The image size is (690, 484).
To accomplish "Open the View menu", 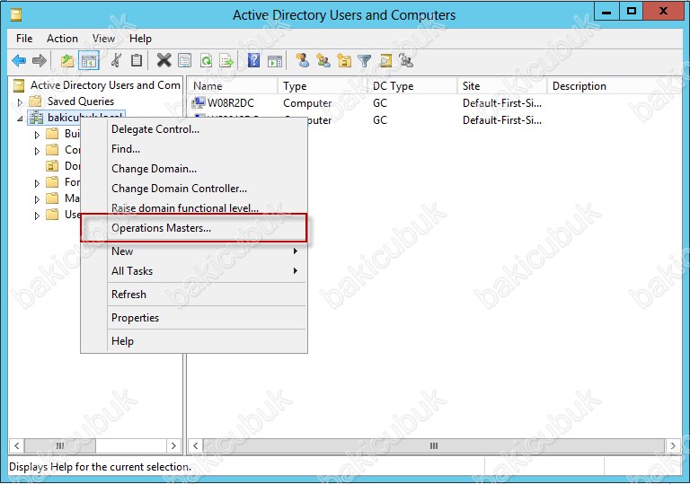I will (x=103, y=39).
